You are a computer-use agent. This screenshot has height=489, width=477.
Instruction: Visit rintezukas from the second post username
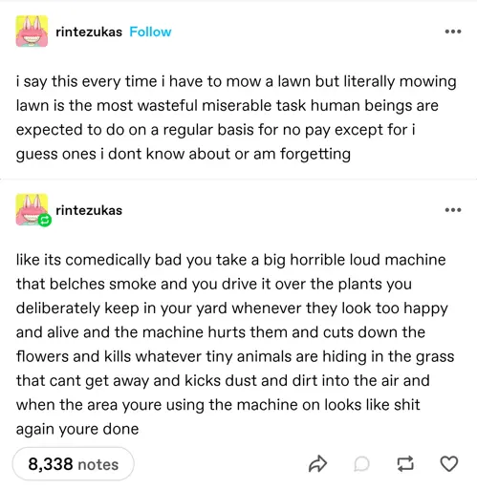pyautogui.click(x=89, y=210)
